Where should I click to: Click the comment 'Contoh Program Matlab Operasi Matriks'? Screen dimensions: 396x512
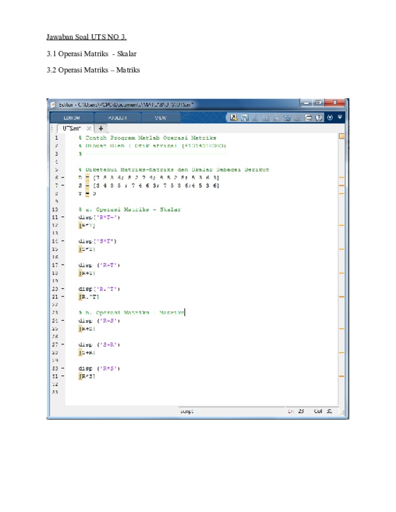147,138
